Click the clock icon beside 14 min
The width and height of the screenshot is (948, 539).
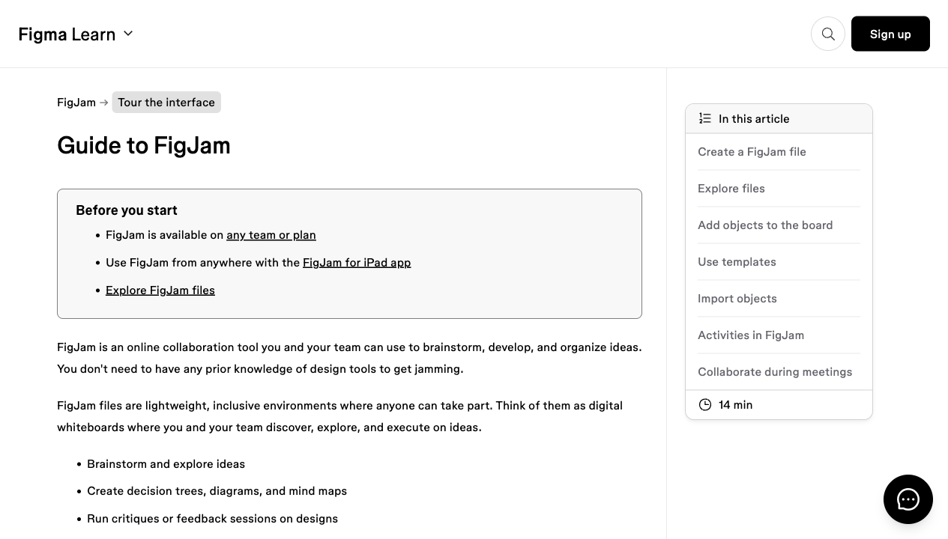point(704,405)
